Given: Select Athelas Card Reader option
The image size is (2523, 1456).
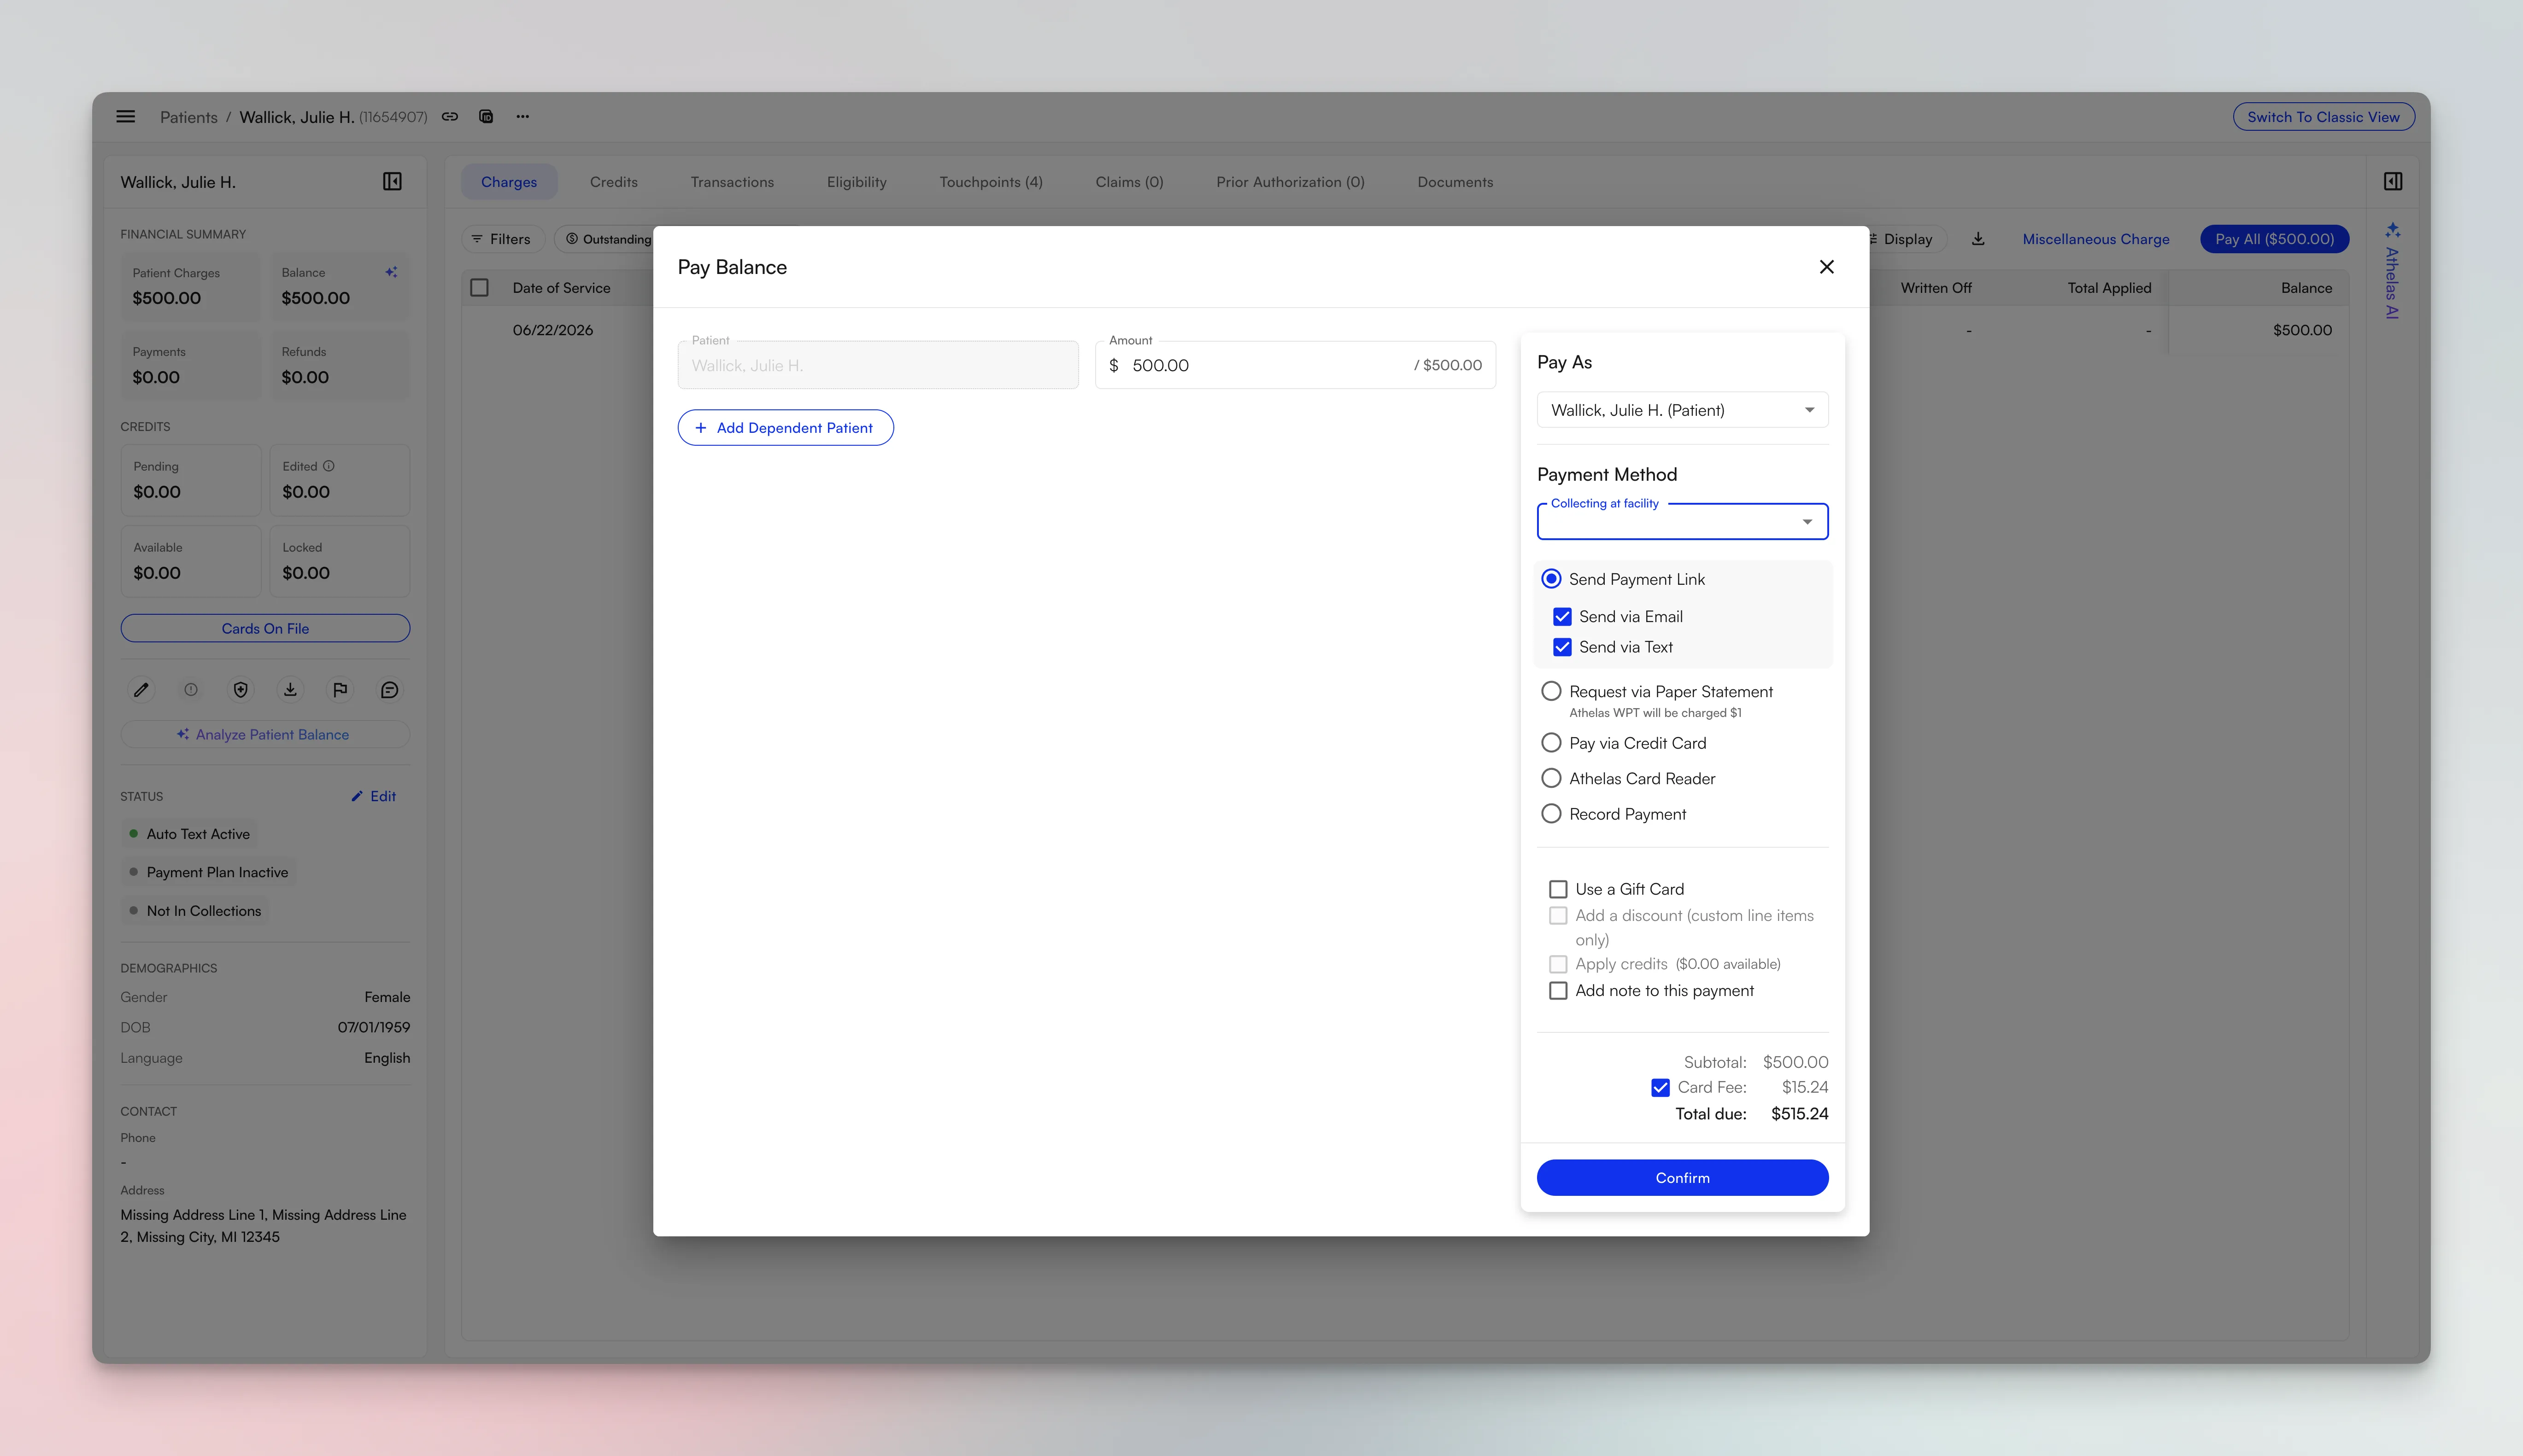Looking at the screenshot, I should [1552, 778].
